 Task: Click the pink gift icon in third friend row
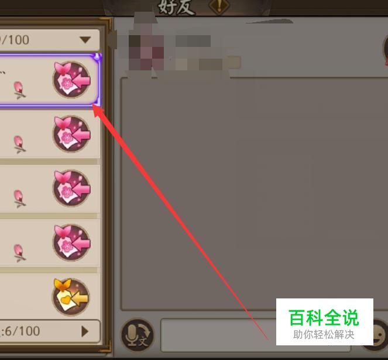click(x=72, y=188)
